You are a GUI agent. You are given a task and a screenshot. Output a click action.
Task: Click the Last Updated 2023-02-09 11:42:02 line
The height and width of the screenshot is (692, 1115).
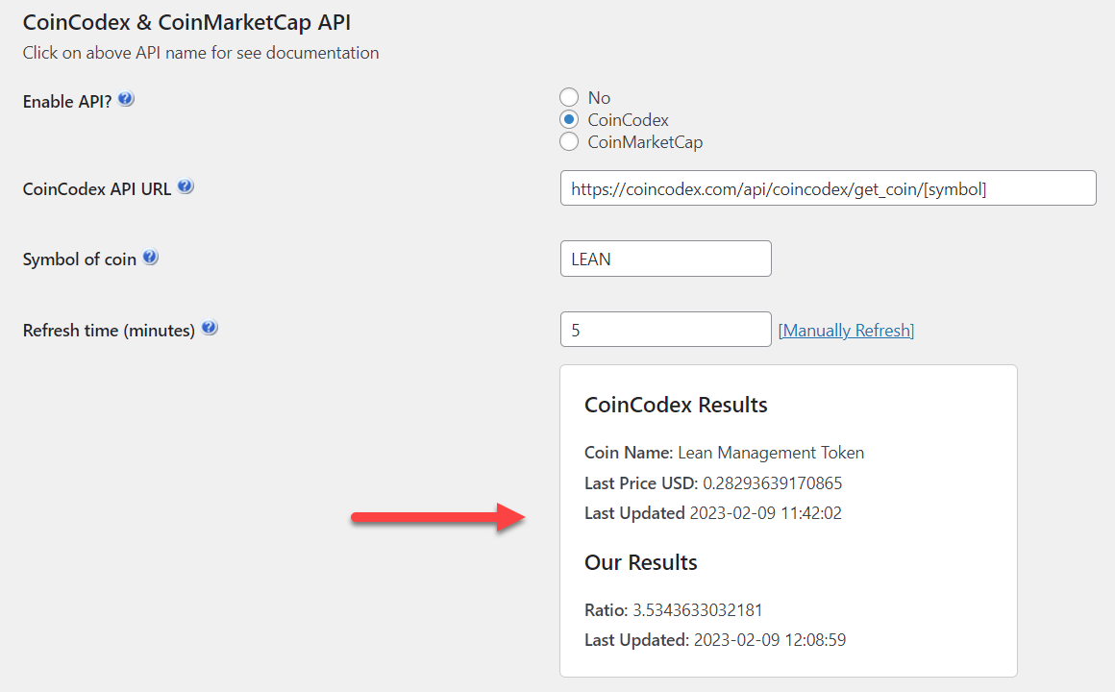click(713, 513)
